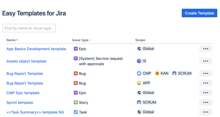Open the Assets object template link
Image resolution: width=220 pixels, height=117 pixels.
(26, 61)
